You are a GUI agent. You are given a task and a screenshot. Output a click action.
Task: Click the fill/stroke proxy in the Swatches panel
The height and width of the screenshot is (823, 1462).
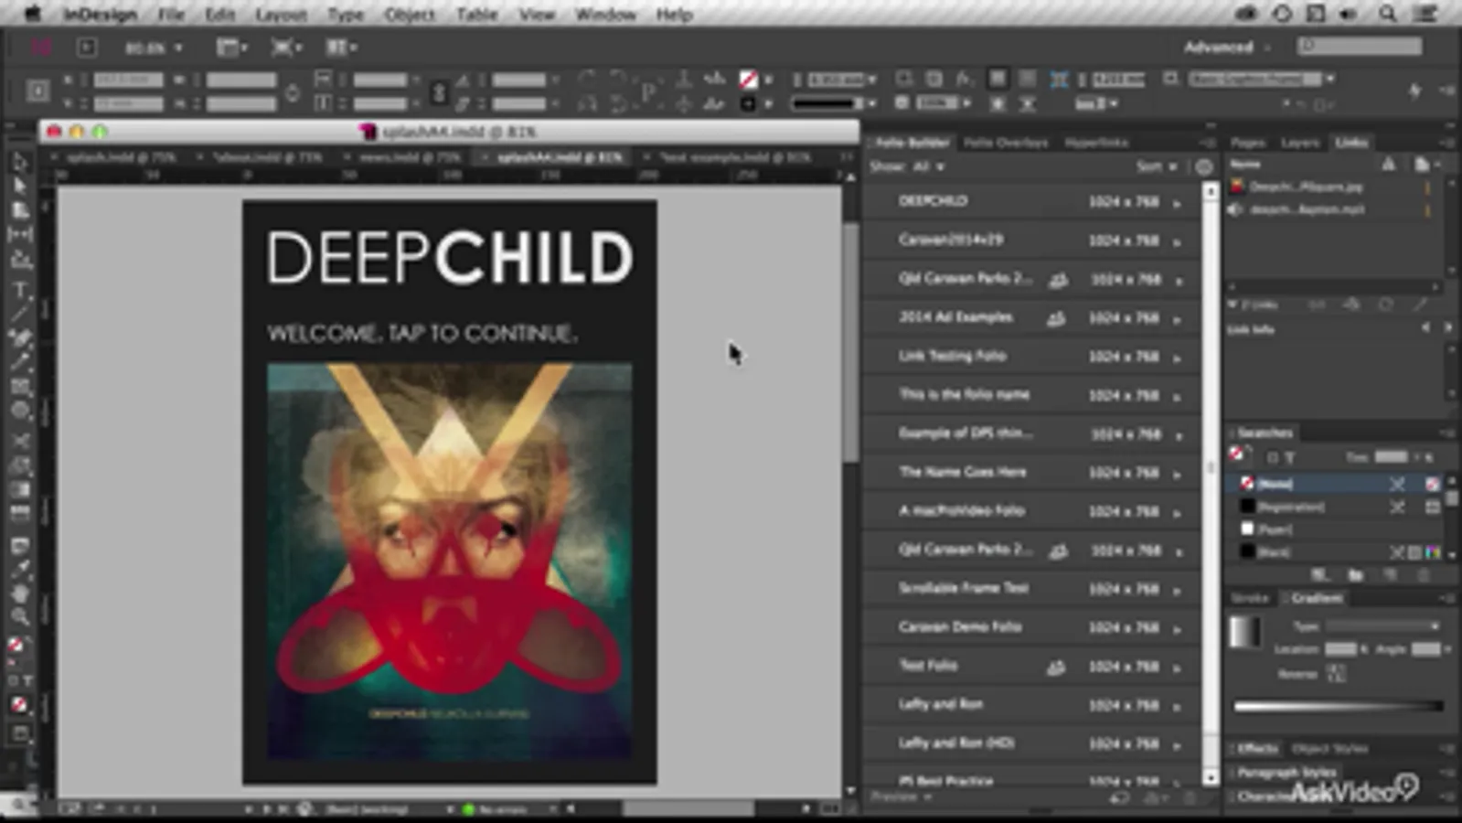(1239, 454)
